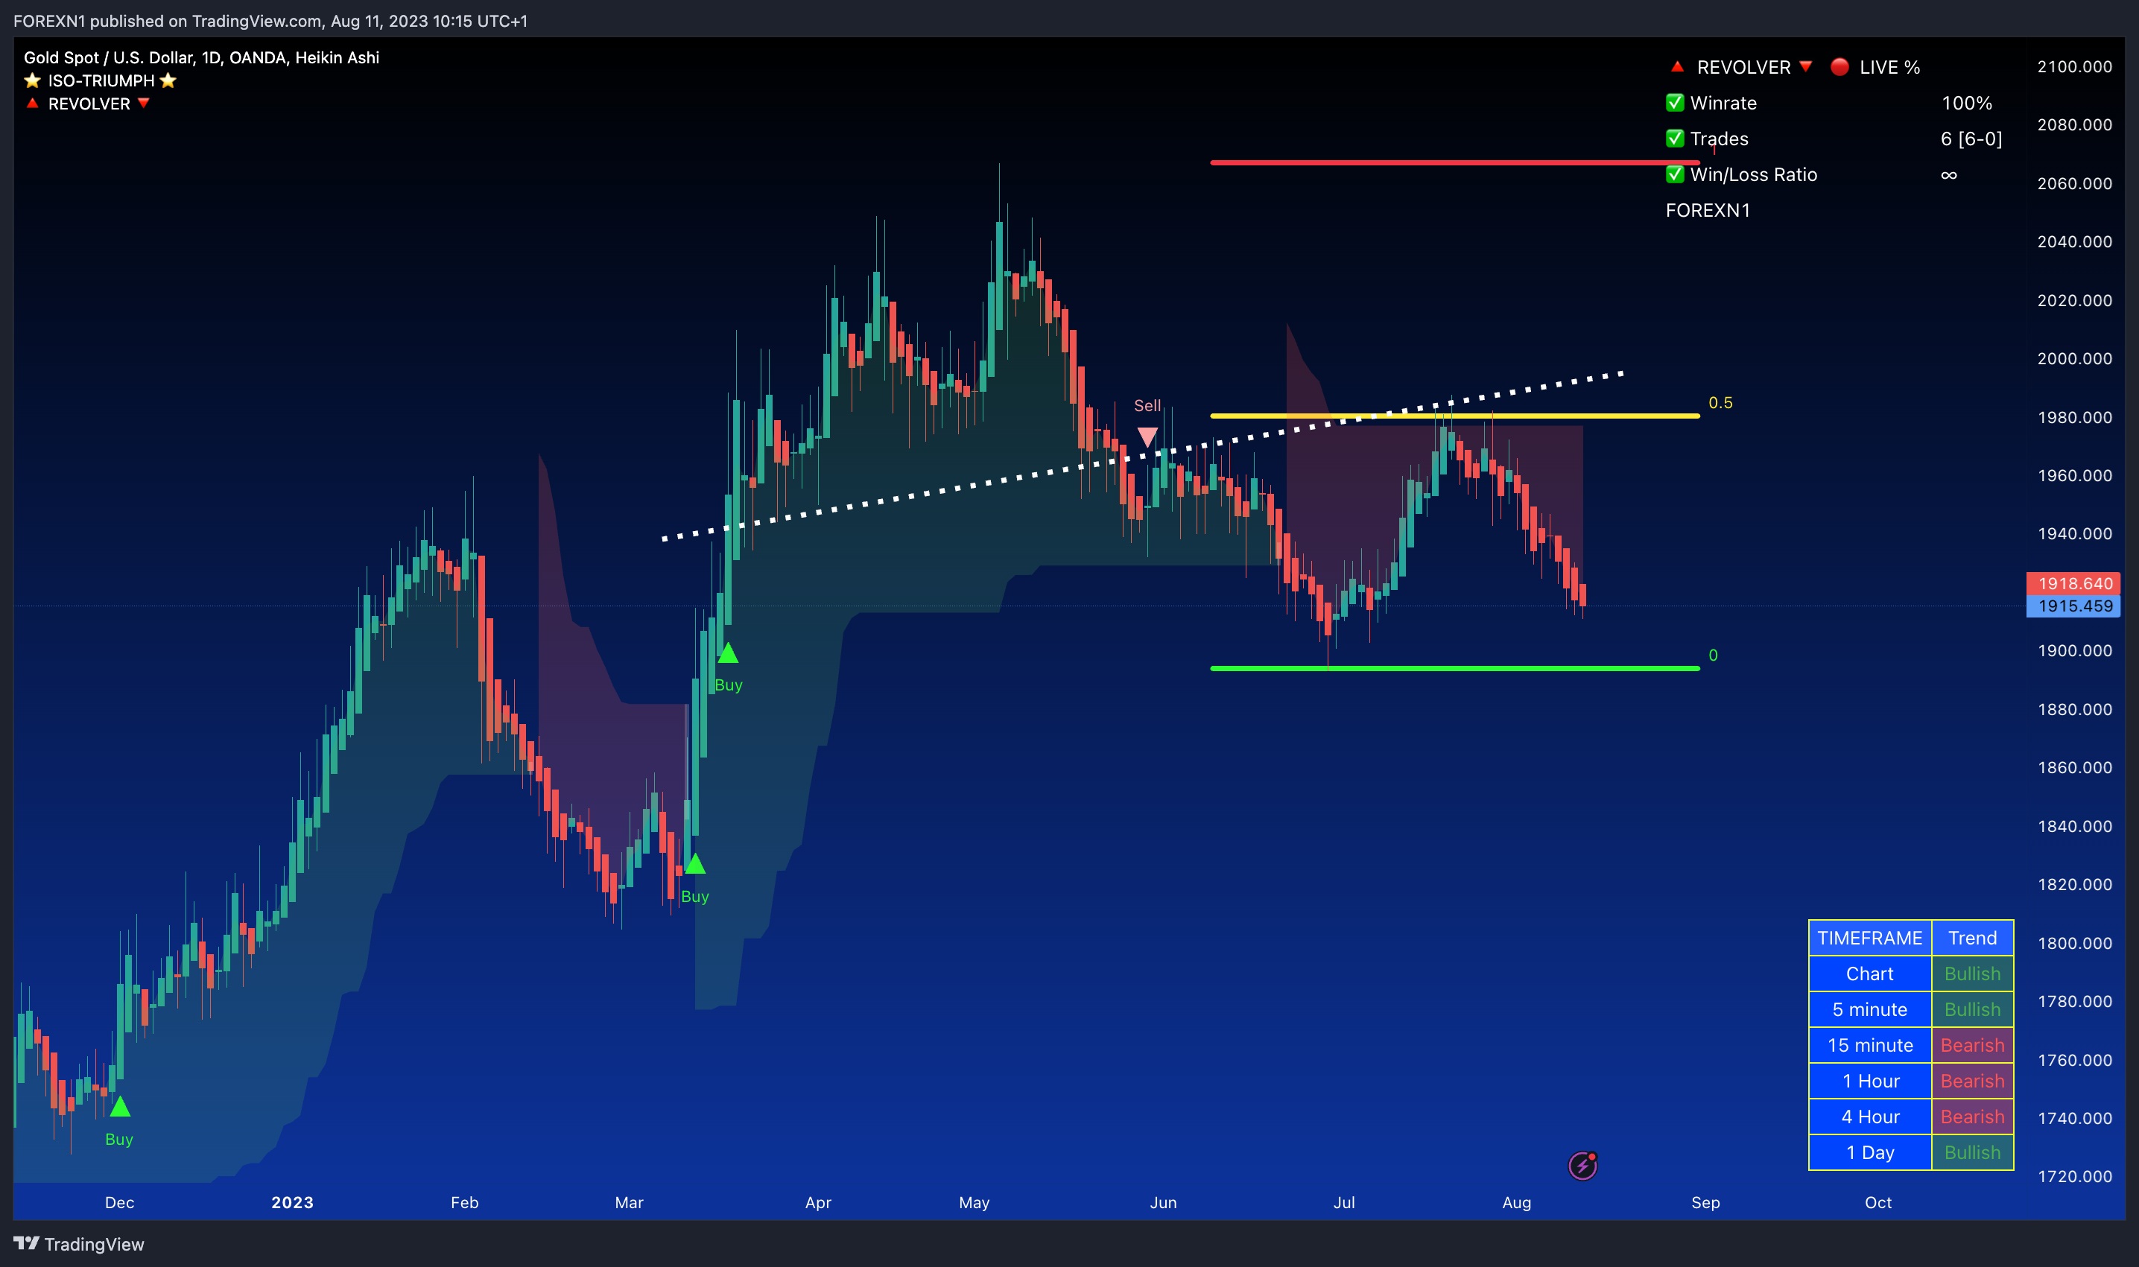Click the yellow 0.5 level line
Image resolution: width=2139 pixels, height=1267 pixels.
point(1454,416)
